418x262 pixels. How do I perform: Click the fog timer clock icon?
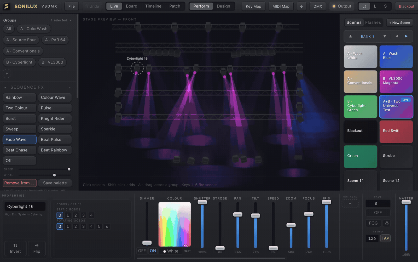(x=387, y=223)
